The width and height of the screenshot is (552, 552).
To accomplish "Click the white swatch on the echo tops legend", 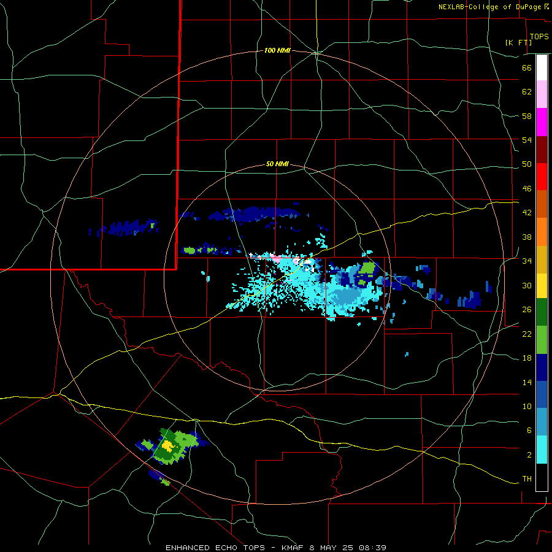I will tap(542, 67).
